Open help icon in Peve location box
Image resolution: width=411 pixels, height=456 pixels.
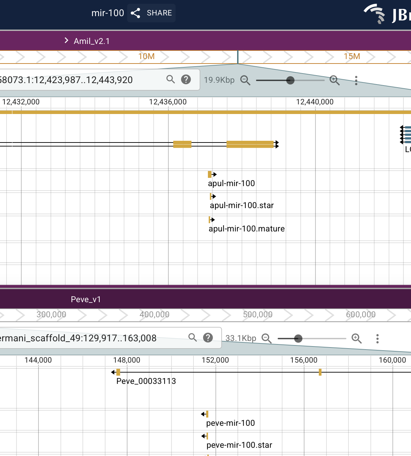208,338
